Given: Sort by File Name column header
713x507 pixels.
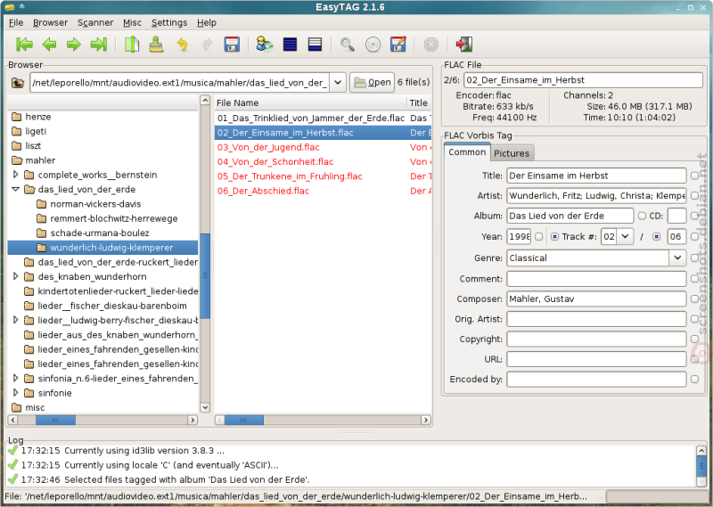Looking at the screenshot, I should (310, 102).
